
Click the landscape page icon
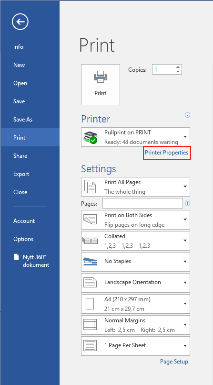[x=90, y=283]
